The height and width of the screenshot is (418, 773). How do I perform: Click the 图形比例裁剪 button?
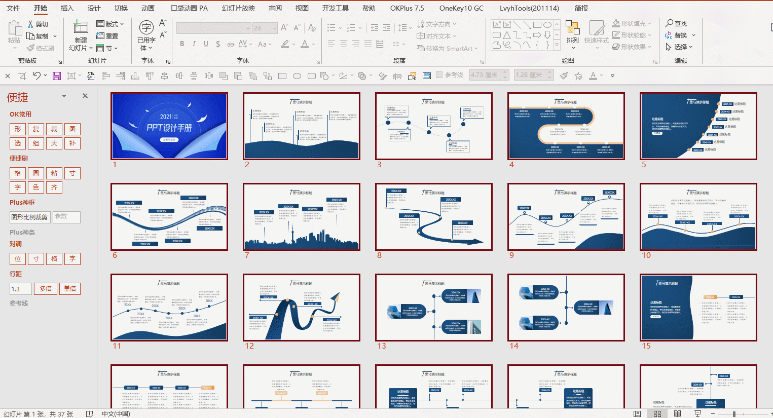(x=30, y=217)
